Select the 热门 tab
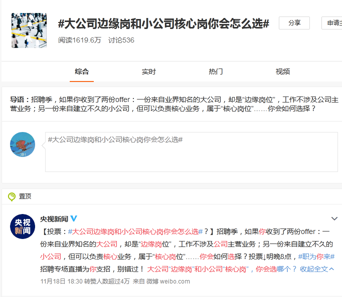The width and height of the screenshot is (342, 297). (216, 71)
